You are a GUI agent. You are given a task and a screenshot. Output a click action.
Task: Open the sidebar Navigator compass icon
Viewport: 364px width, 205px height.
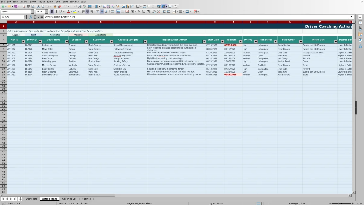point(360,40)
